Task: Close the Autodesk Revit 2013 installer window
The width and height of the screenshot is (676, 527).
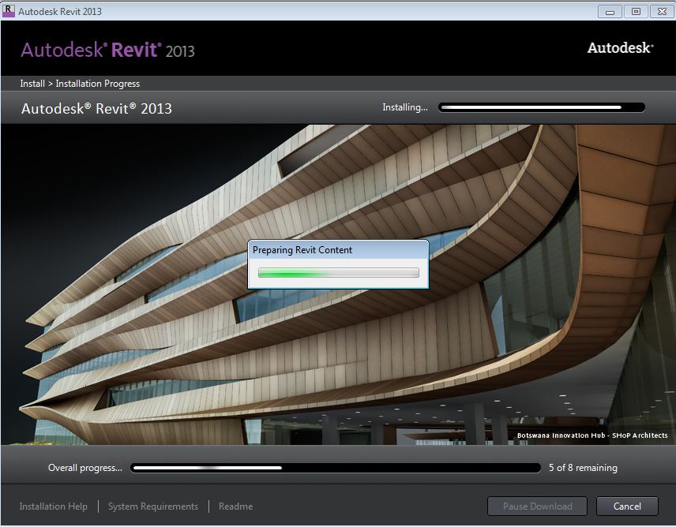Action: click(x=662, y=11)
